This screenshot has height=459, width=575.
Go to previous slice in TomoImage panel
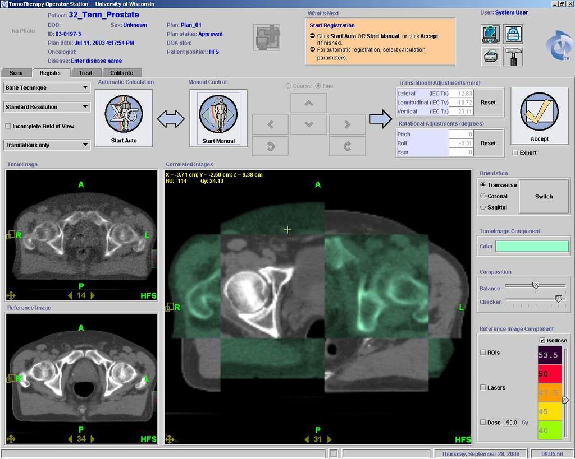[x=70, y=295]
